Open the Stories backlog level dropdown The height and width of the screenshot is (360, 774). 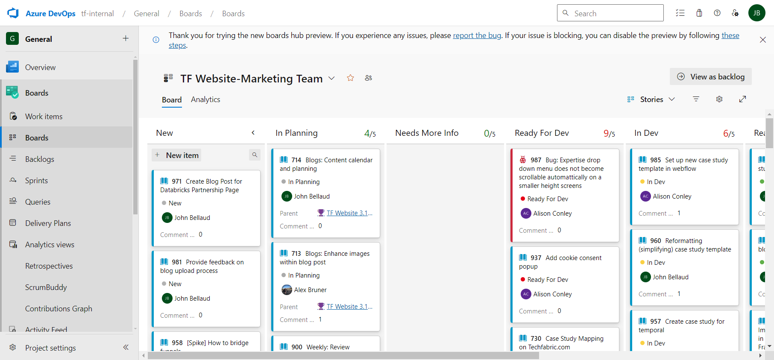pyautogui.click(x=651, y=99)
